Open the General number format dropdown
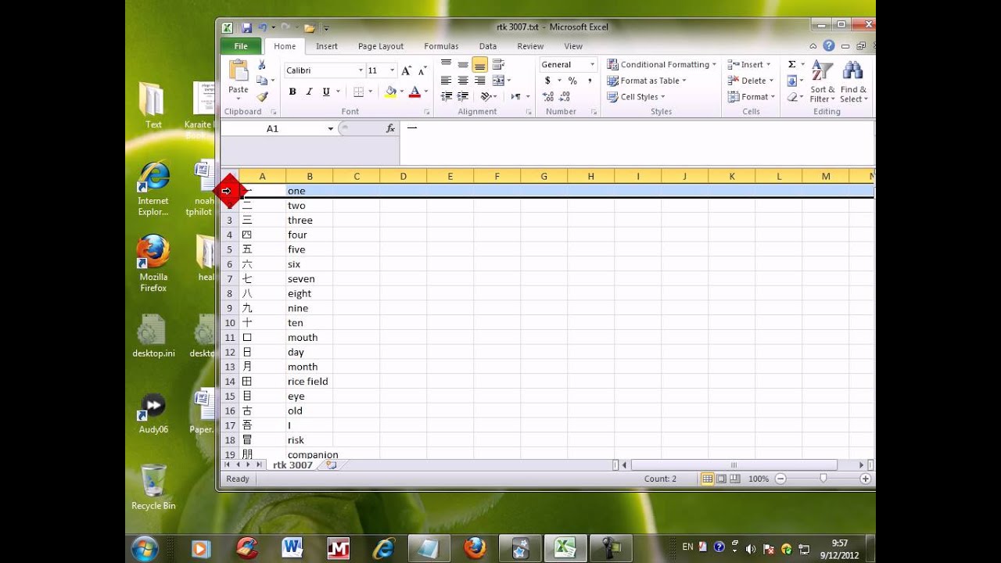This screenshot has height=563, width=1001. click(x=592, y=64)
